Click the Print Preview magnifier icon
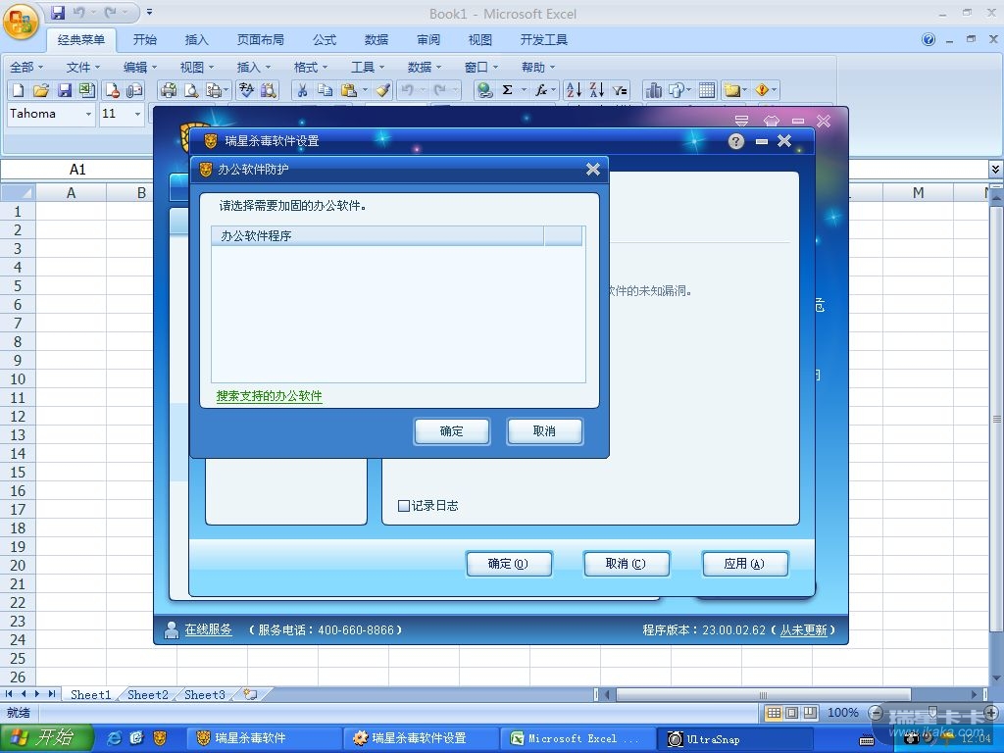 (x=191, y=90)
